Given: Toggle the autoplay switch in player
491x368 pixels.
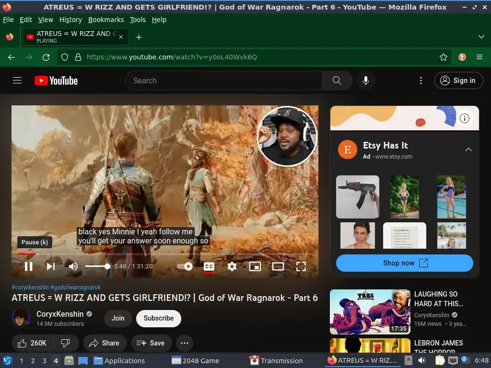Looking at the screenshot, I should 185,266.
